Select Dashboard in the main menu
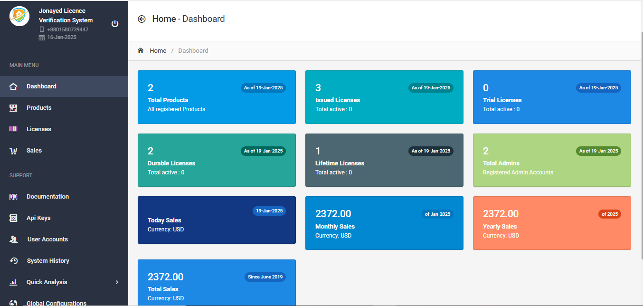 tap(41, 86)
